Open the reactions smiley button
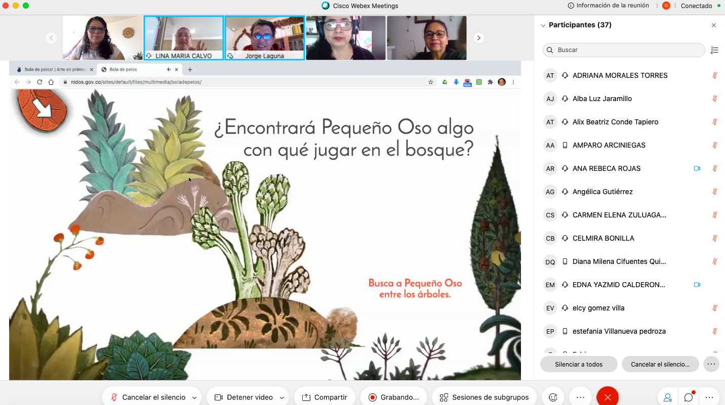725x405 pixels. click(553, 397)
